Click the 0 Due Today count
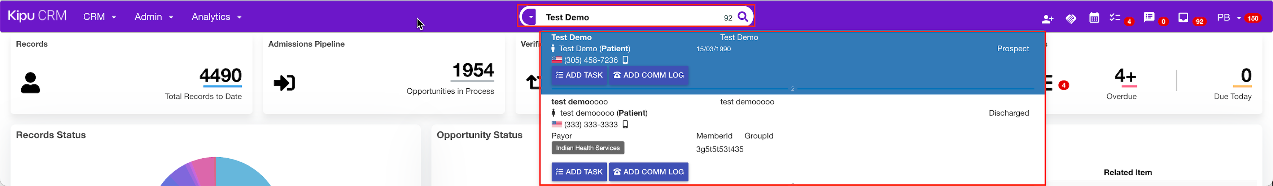Viewport: 1273px width, 186px height. click(1246, 75)
